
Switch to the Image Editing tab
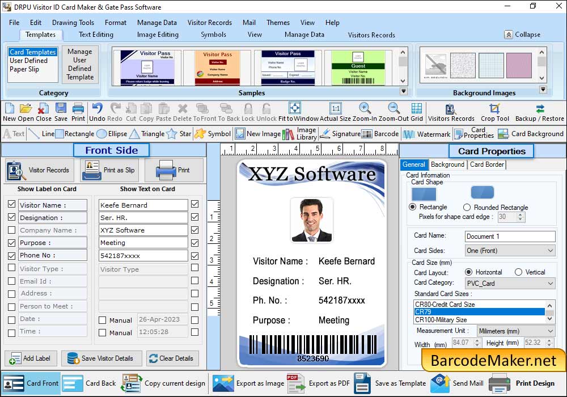coord(158,35)
